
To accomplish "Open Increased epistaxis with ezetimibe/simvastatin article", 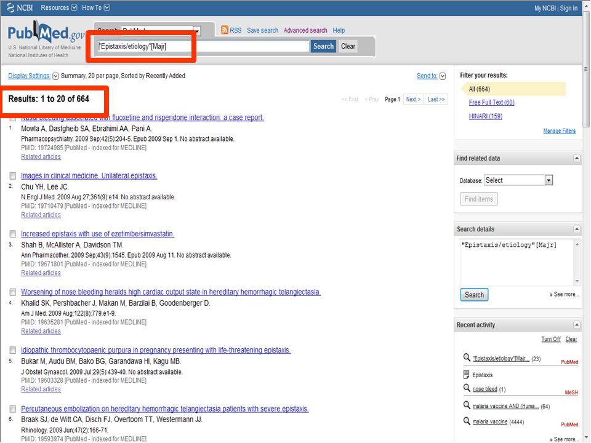I will coord(98,234).
